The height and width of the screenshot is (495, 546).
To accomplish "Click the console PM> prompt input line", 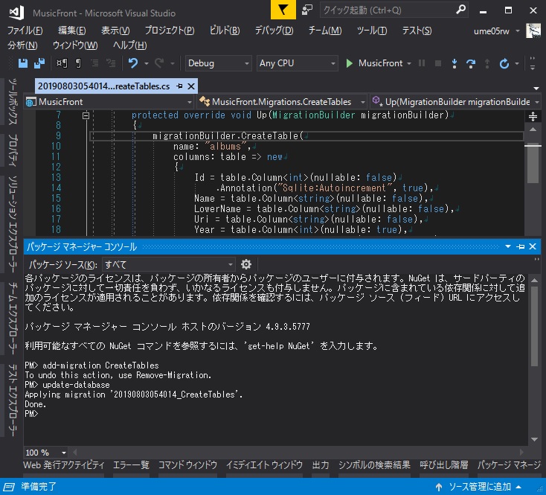I will (x=275, y=414).
